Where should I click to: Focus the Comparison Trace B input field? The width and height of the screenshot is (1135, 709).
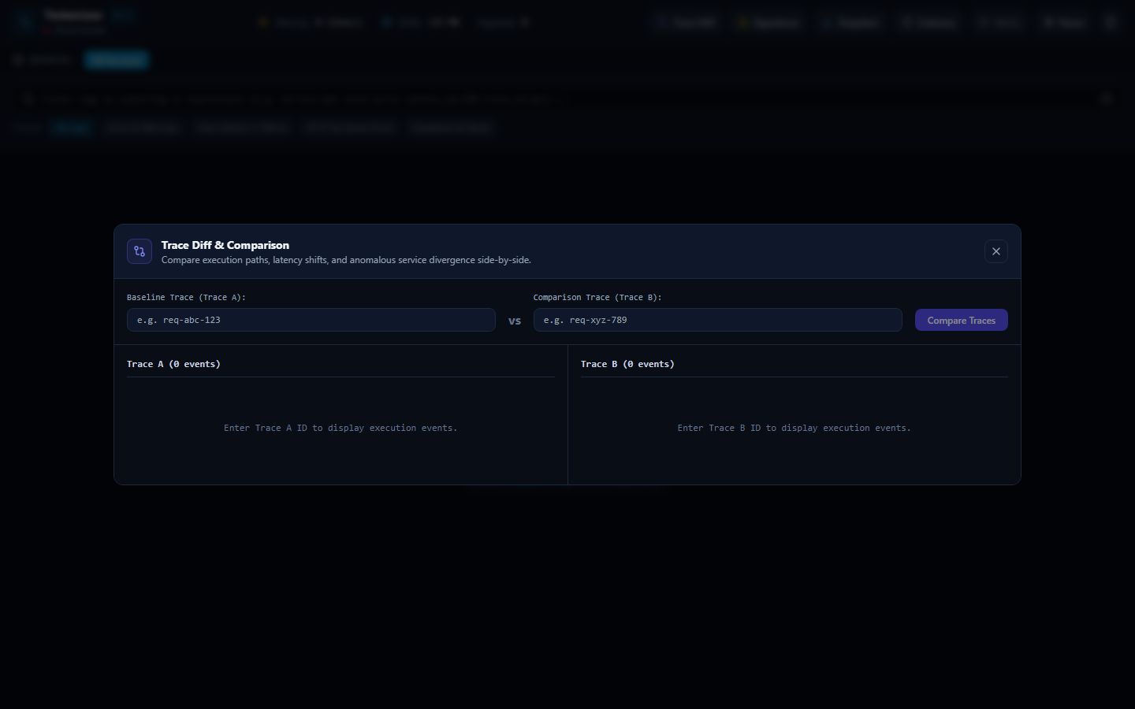[x=718, y=320]
